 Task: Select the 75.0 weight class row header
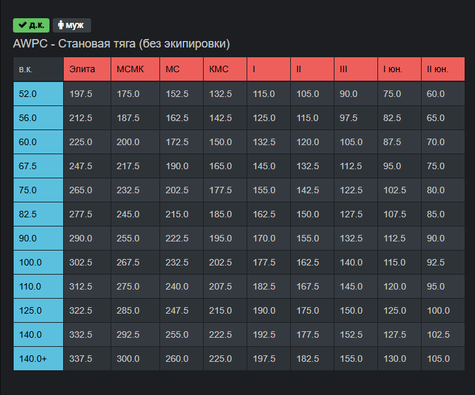(38, 190)
